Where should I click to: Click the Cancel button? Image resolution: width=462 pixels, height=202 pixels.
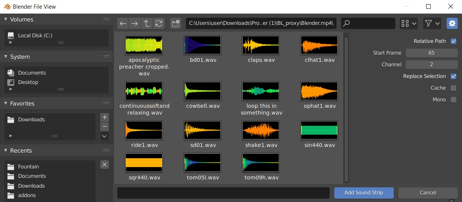point(428,193)
